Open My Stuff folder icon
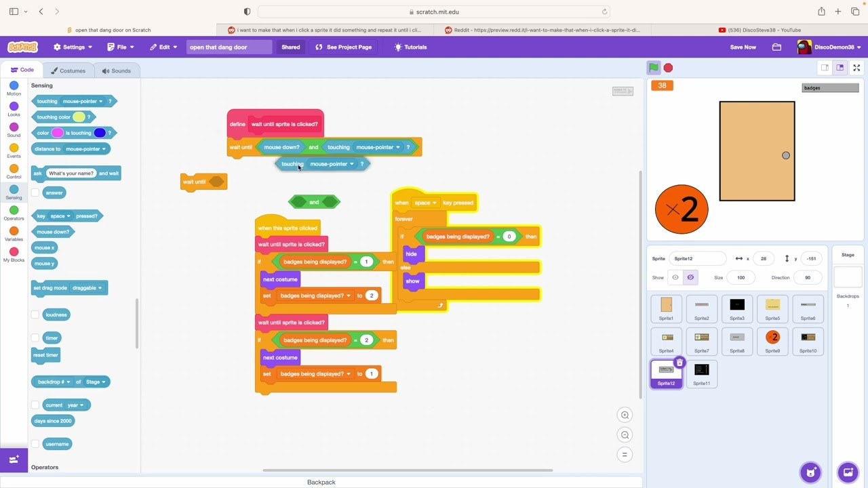Screen dimensions: 868x488 [776, 47]
